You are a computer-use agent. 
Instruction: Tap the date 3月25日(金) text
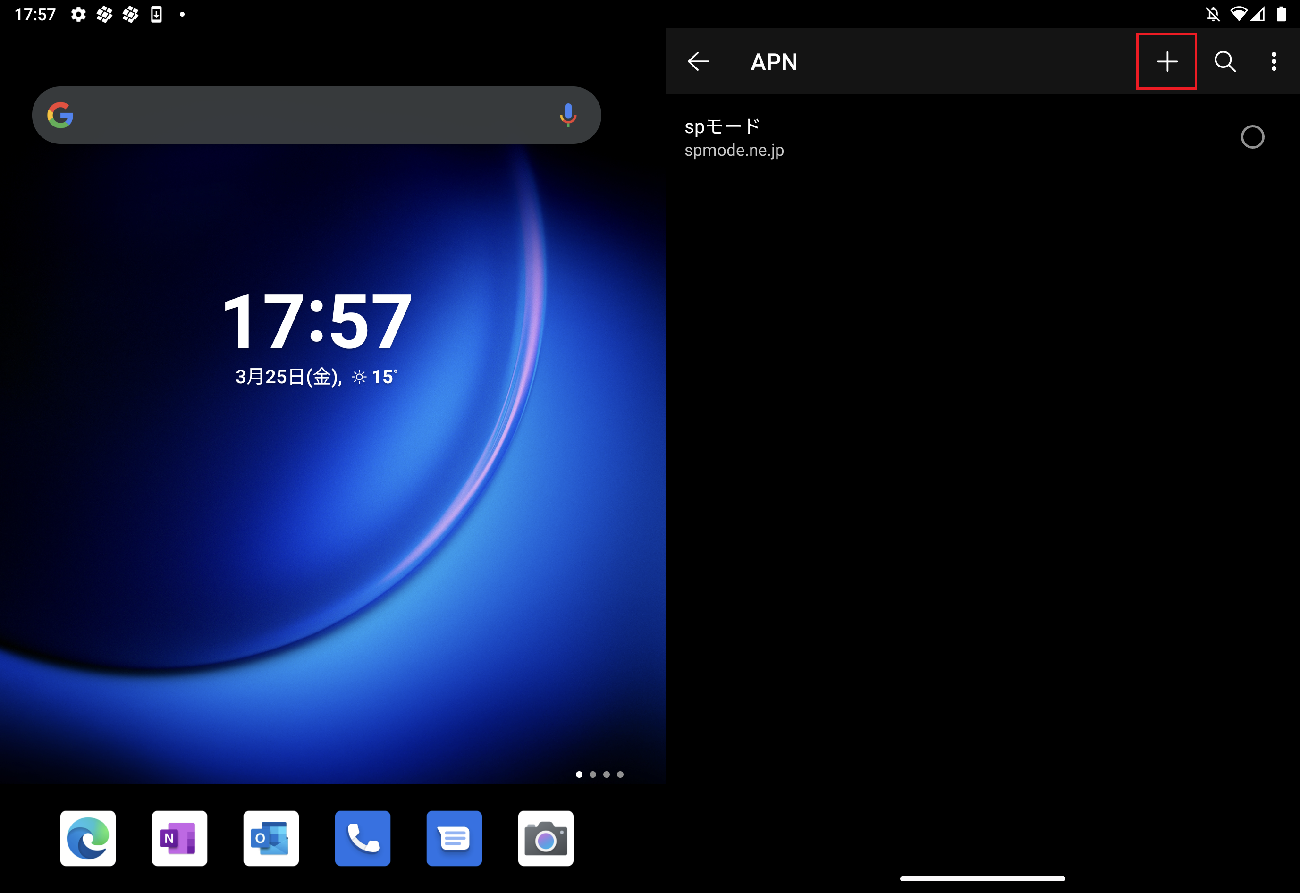point(288,377)
